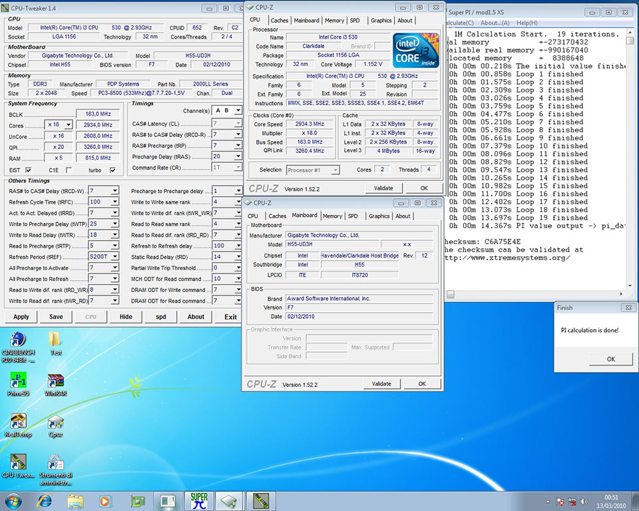Viewport: 639px width, 511px height.
Task: Open the volume speaker tray icon
Action: pos(584,501)
